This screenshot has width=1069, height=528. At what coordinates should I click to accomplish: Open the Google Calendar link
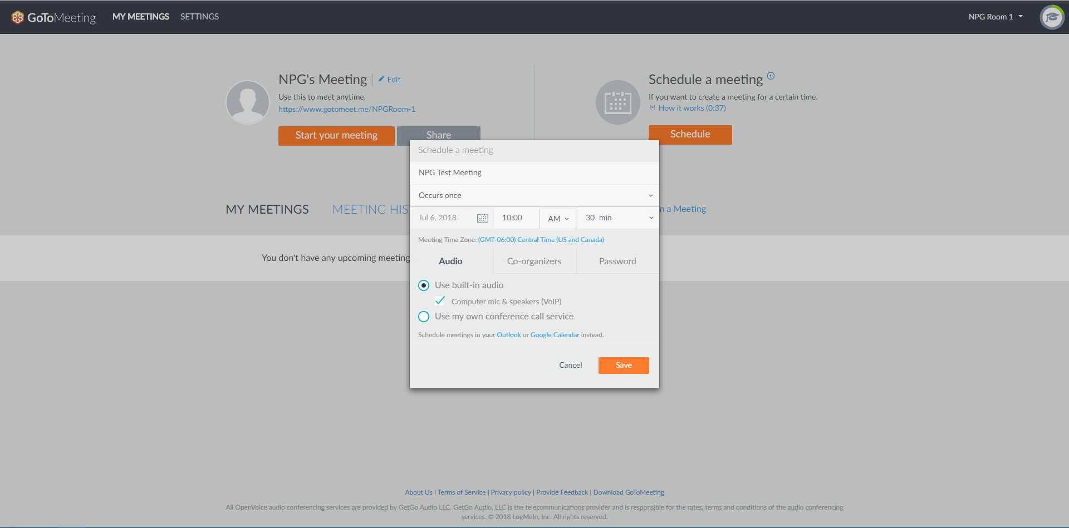[x=555, y=335]
